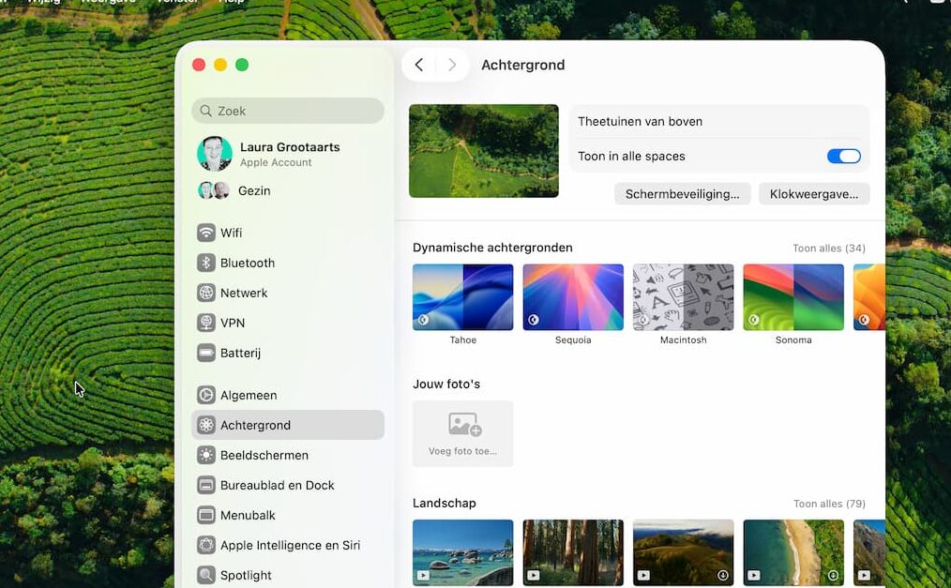
Task: Open Netwerk settings via globe icon
Action: point(206,293)
